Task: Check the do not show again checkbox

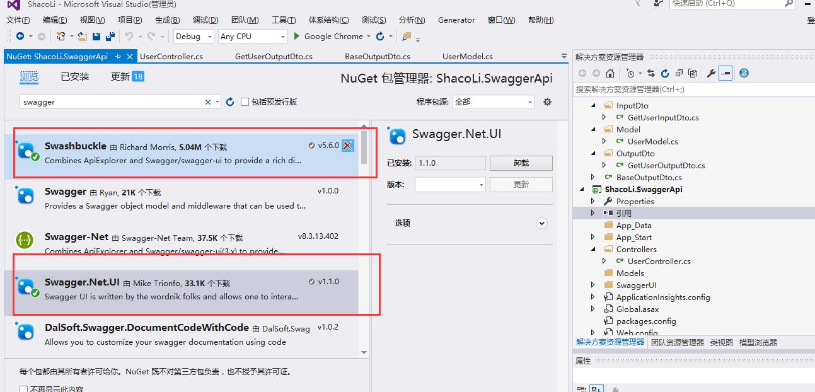Action: tap(23, 389)
